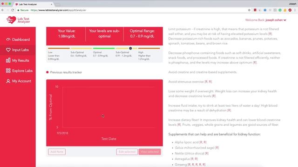Viewport: 298px width, 167px height.
Task: Click the yellow bell browser extension icon
Action: point(285,10)
